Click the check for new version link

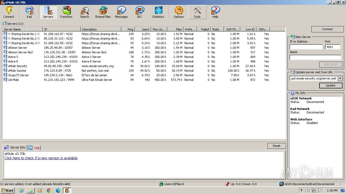point(41,158)
